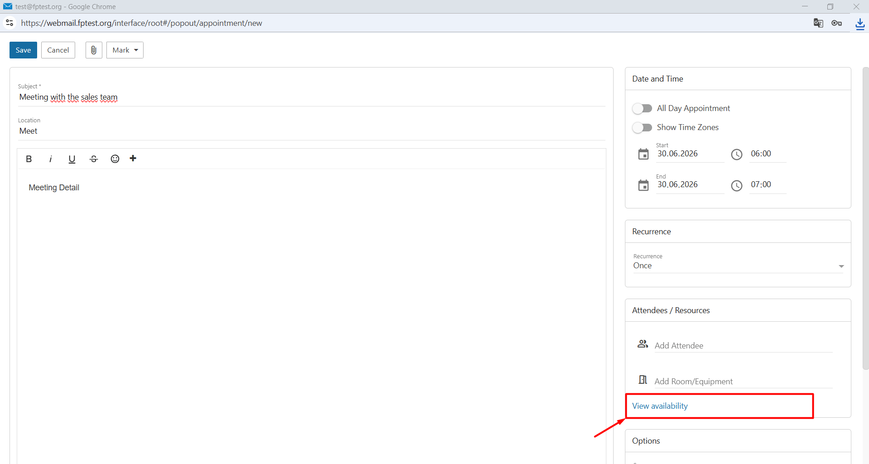Change the end time 07:00

pos(768,184)
